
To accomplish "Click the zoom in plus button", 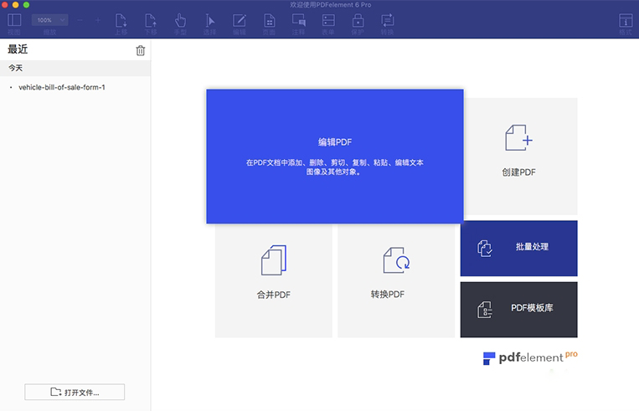I will 98,20.
